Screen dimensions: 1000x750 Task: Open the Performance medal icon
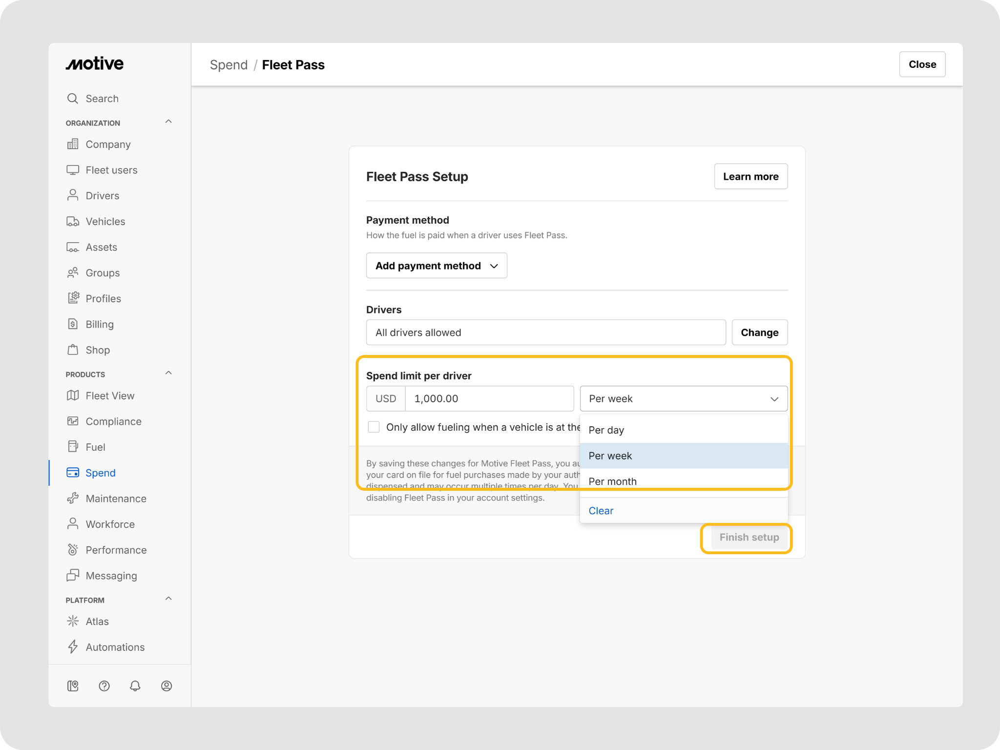coord(73,550)
